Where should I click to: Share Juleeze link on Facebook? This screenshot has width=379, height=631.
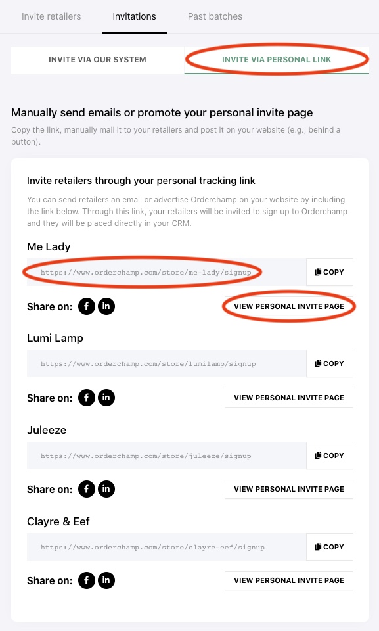click(x=87, y=489)
